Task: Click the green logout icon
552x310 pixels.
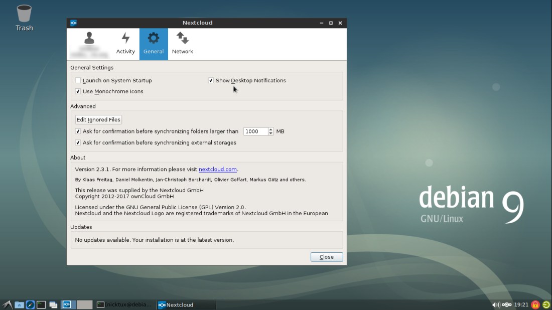Action: [x=546, y=304]
